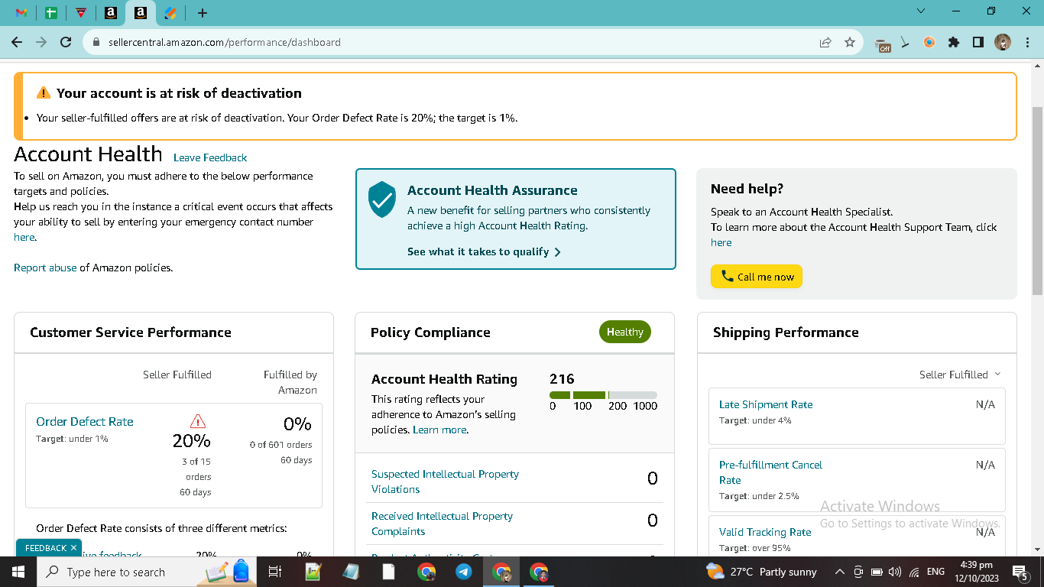Open the Pre-fulfillment Cancel Rate link
Screen dimensions: 1044x587
[x=770, y=472]
